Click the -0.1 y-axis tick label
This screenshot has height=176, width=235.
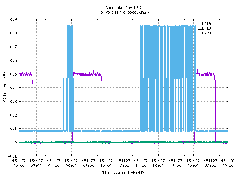pyautogui.click(x=12, y=156)
